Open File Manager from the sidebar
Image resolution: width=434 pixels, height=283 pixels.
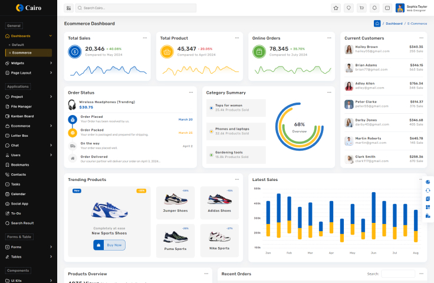(21, 106)
